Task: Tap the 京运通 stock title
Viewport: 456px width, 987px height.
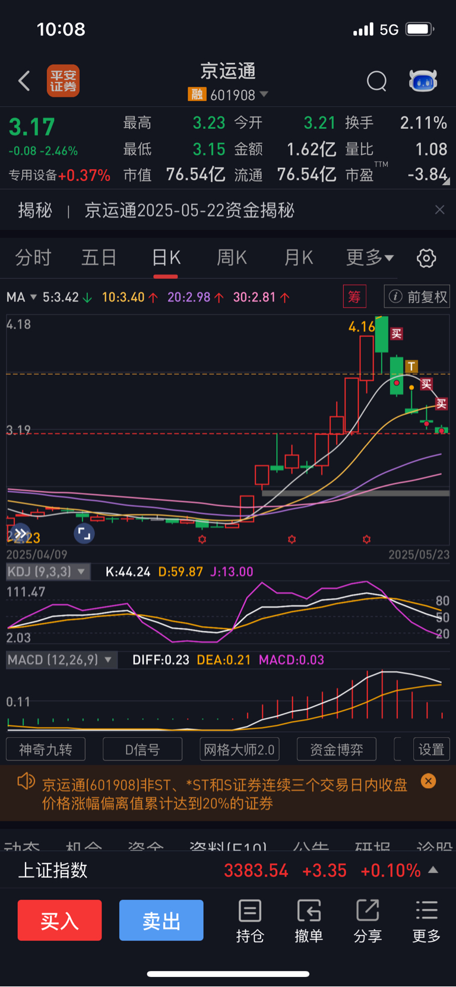Action: click(x=228, y=71)
